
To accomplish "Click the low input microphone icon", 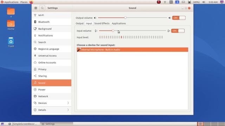I will pos(96,31).
